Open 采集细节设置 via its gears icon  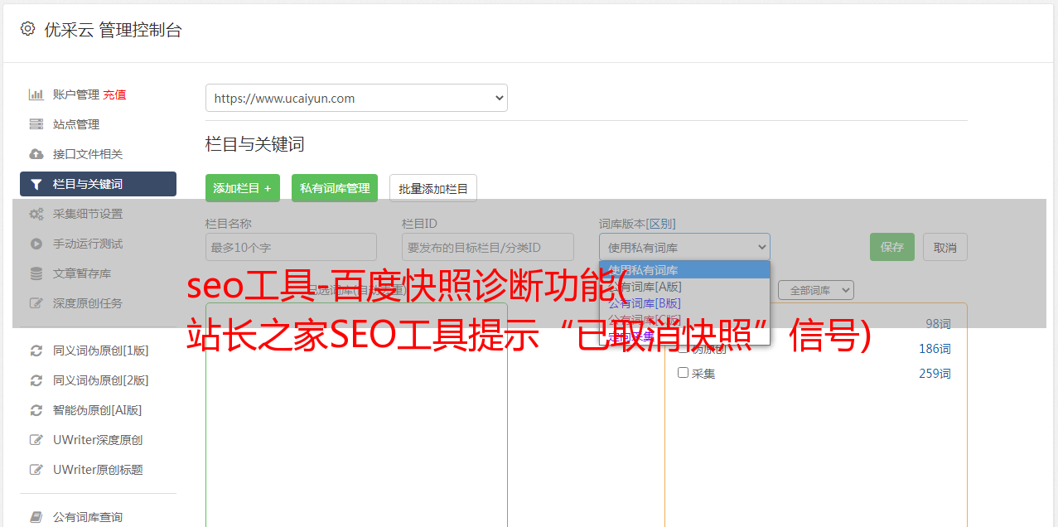pyautogui.click(x=36, y=214)
